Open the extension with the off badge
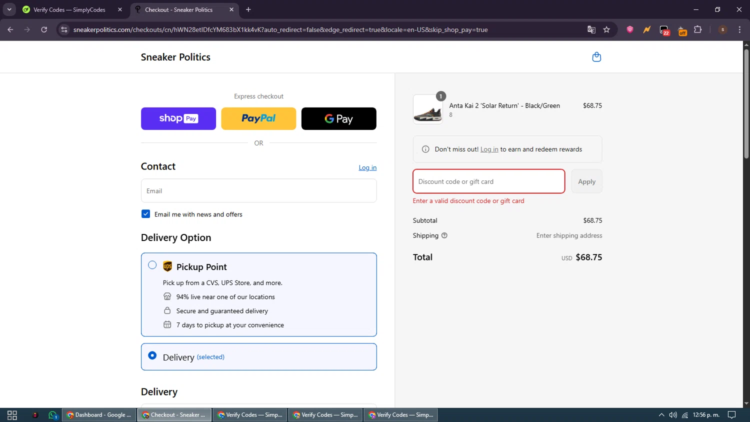 (682, 30)
